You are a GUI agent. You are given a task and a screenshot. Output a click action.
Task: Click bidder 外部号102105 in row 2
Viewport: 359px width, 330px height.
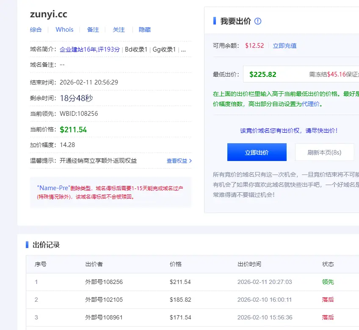coord(104,300)
